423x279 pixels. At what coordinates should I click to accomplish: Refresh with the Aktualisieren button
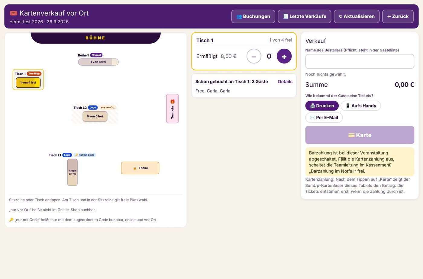[357, 16]
